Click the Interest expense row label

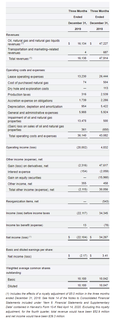19,172
